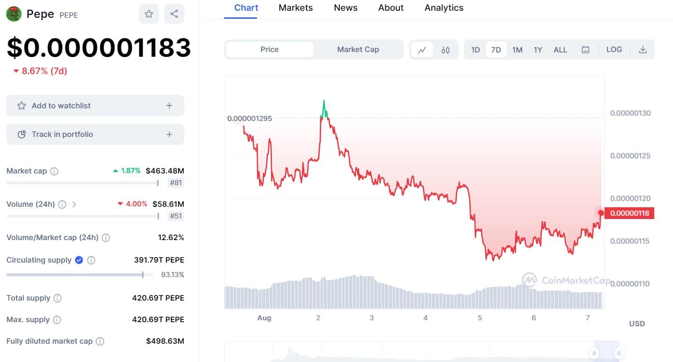The image size is (673, 362).
Task: Click the Pepe coin logo icon
Action: [x=14, y=14]
